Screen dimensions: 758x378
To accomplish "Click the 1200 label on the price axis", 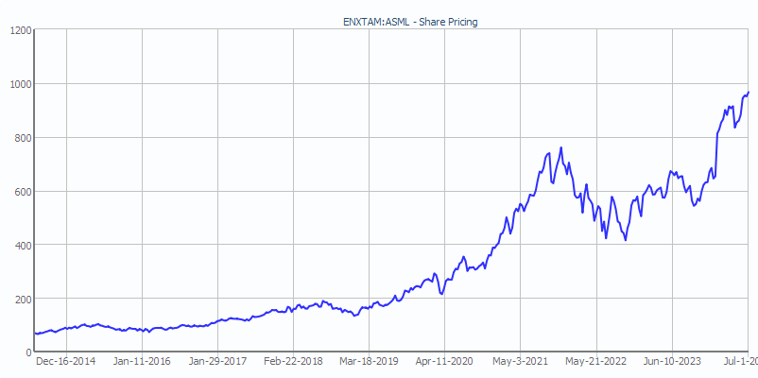I will [x=20, y=30].
